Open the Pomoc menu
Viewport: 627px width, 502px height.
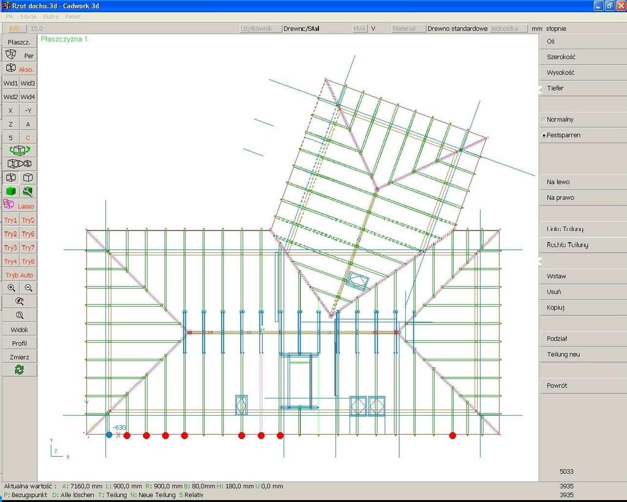point(73,17)
